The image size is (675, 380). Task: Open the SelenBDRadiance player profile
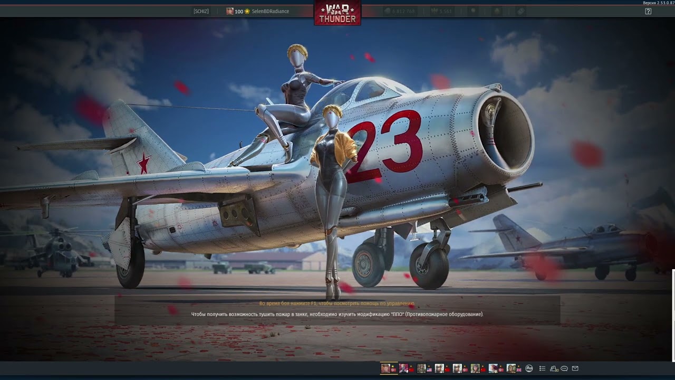[271, 11]
